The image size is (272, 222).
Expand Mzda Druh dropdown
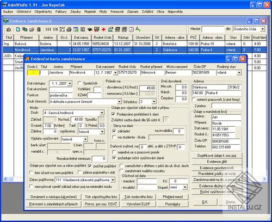pyautogui.click(x=102, y=113)
